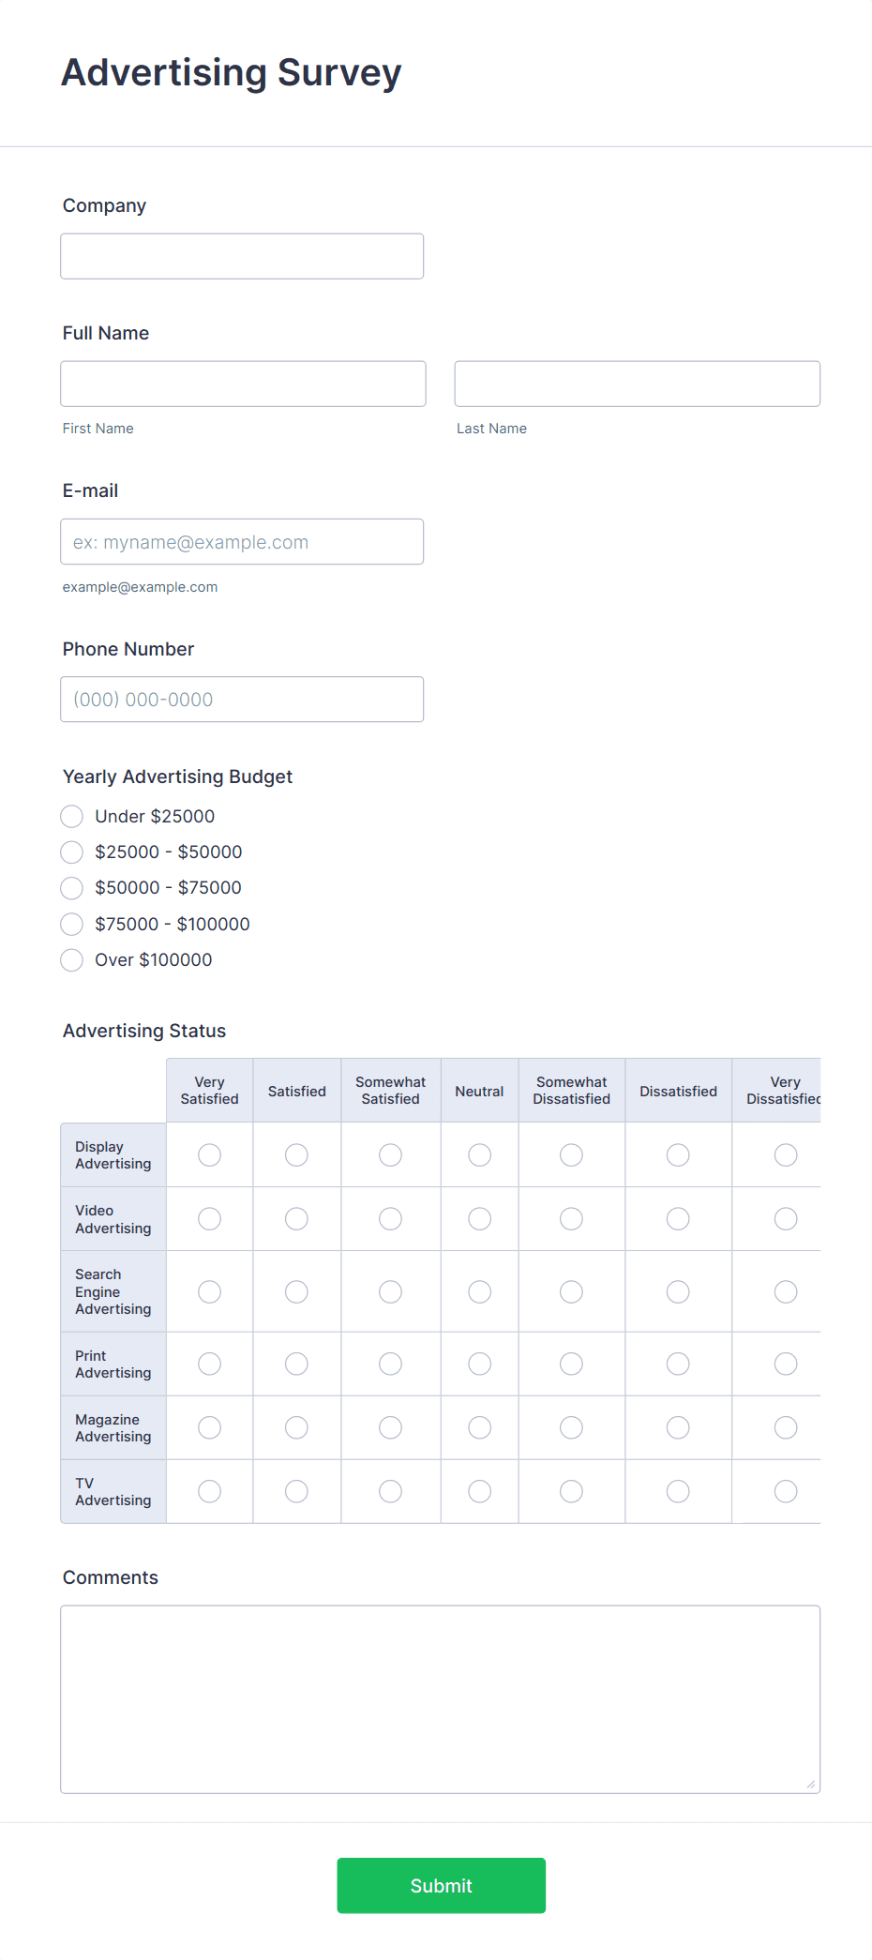Click the E-mail address field
This screenshot has height=1960, width=872.
pyautogui.click(x=242, y=541)
